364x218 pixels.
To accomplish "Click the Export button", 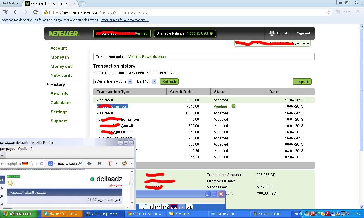I will [x=302, y=81].
